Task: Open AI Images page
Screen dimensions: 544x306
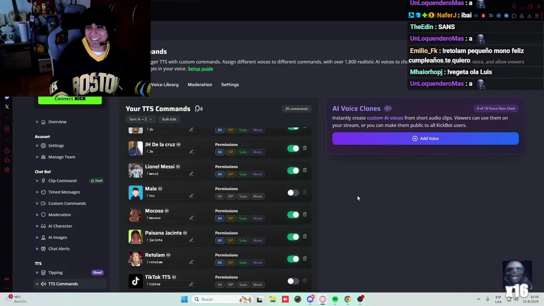Action: (x=57, y=237)
